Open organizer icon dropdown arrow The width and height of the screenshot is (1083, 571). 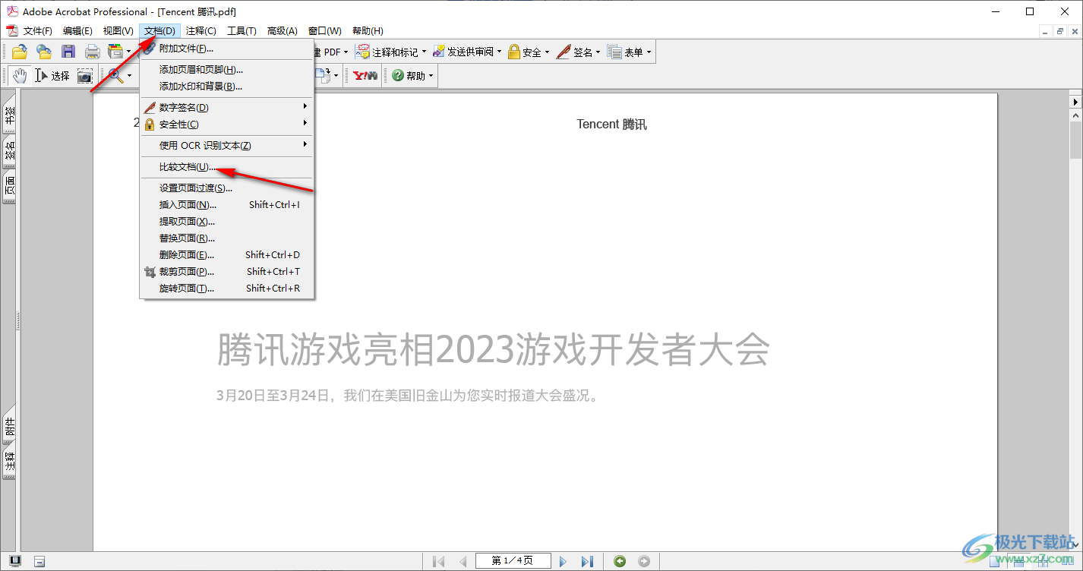coord(129,52)
